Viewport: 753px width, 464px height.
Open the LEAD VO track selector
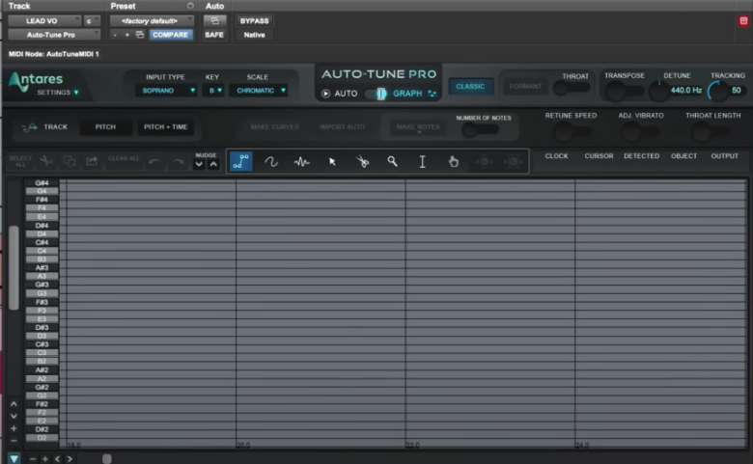point(44,20)
